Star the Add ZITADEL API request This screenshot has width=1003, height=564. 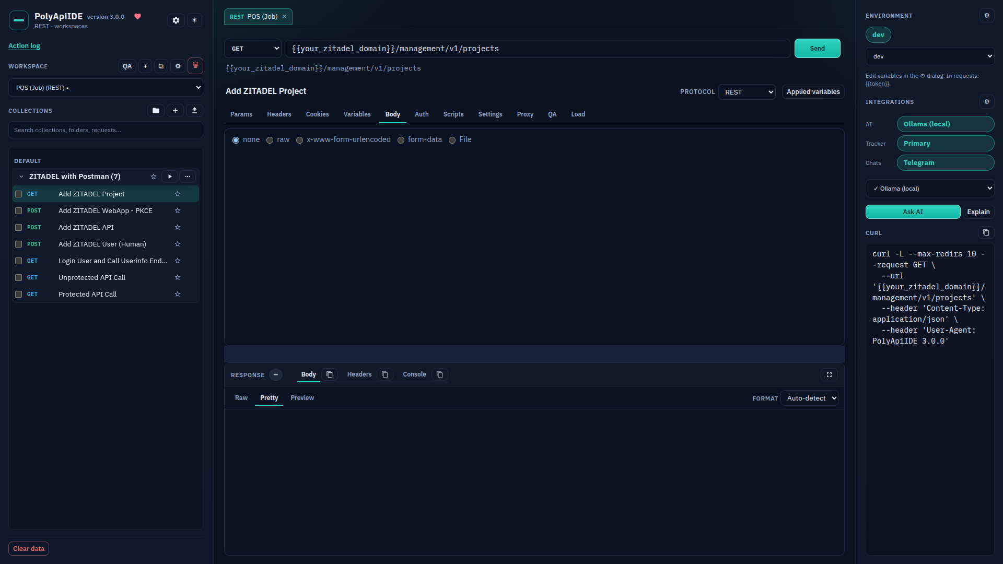point(178,227)
